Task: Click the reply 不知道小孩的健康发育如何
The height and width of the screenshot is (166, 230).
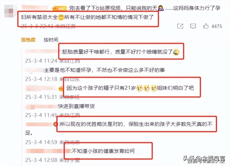Action: tap(102, 151)
